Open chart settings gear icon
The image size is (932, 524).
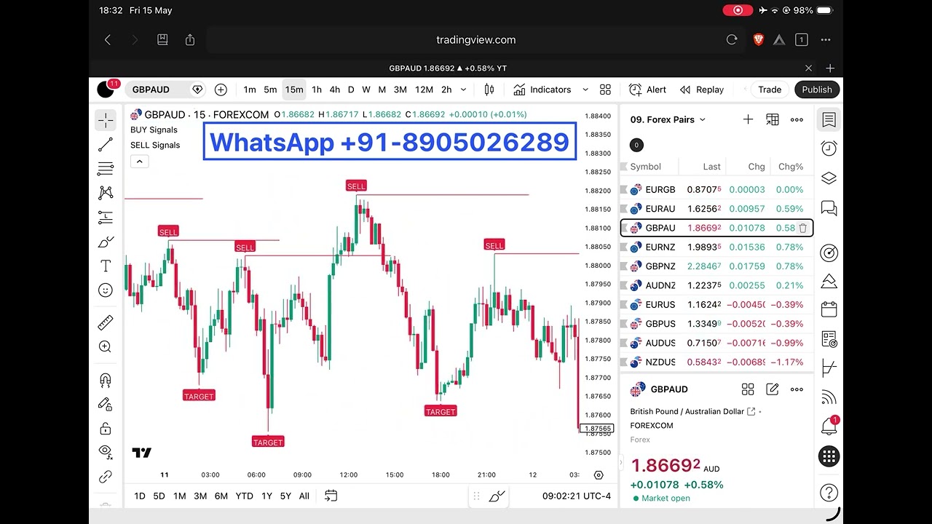point(599,475)
